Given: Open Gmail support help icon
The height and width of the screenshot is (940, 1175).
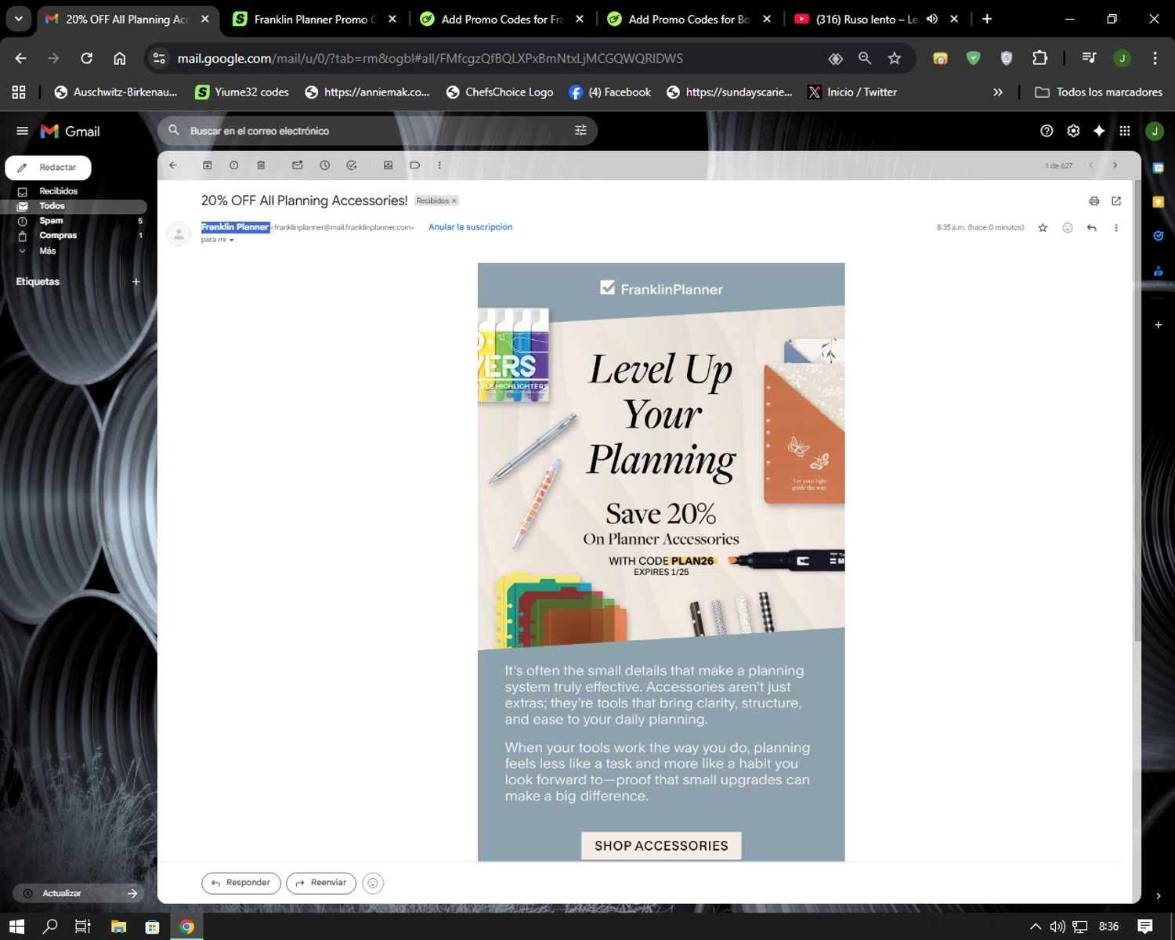Looking at the screenshot, I should 1047,131.
